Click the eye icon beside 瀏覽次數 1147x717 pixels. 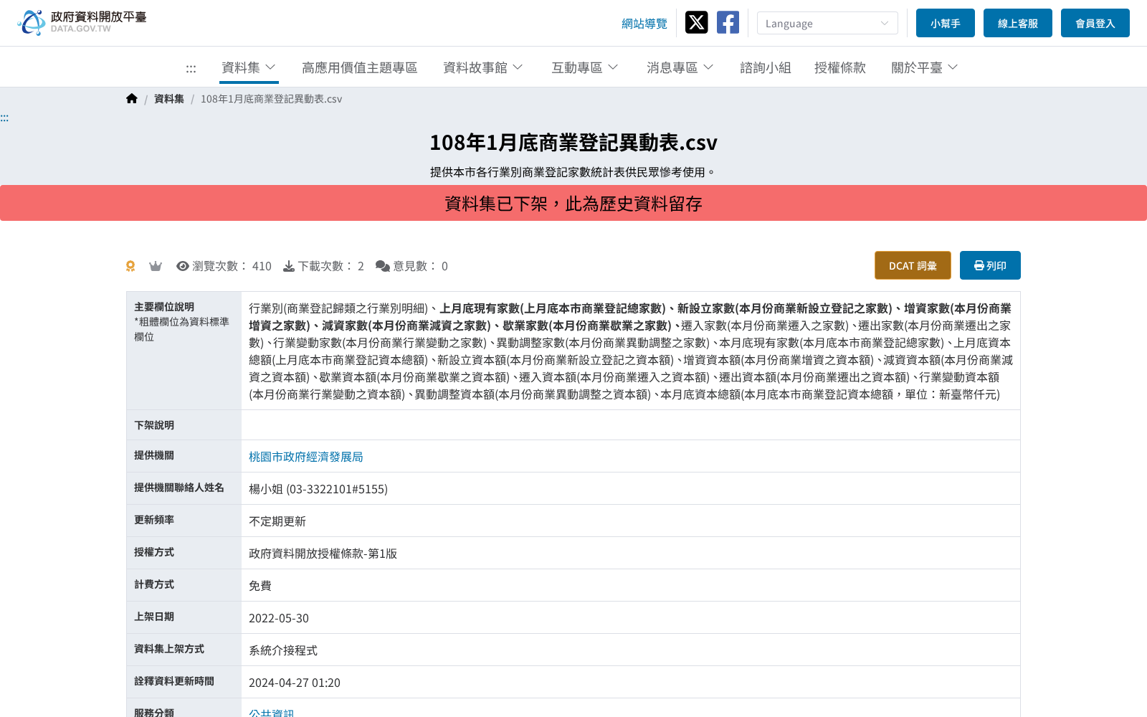[x=183, y=266]
